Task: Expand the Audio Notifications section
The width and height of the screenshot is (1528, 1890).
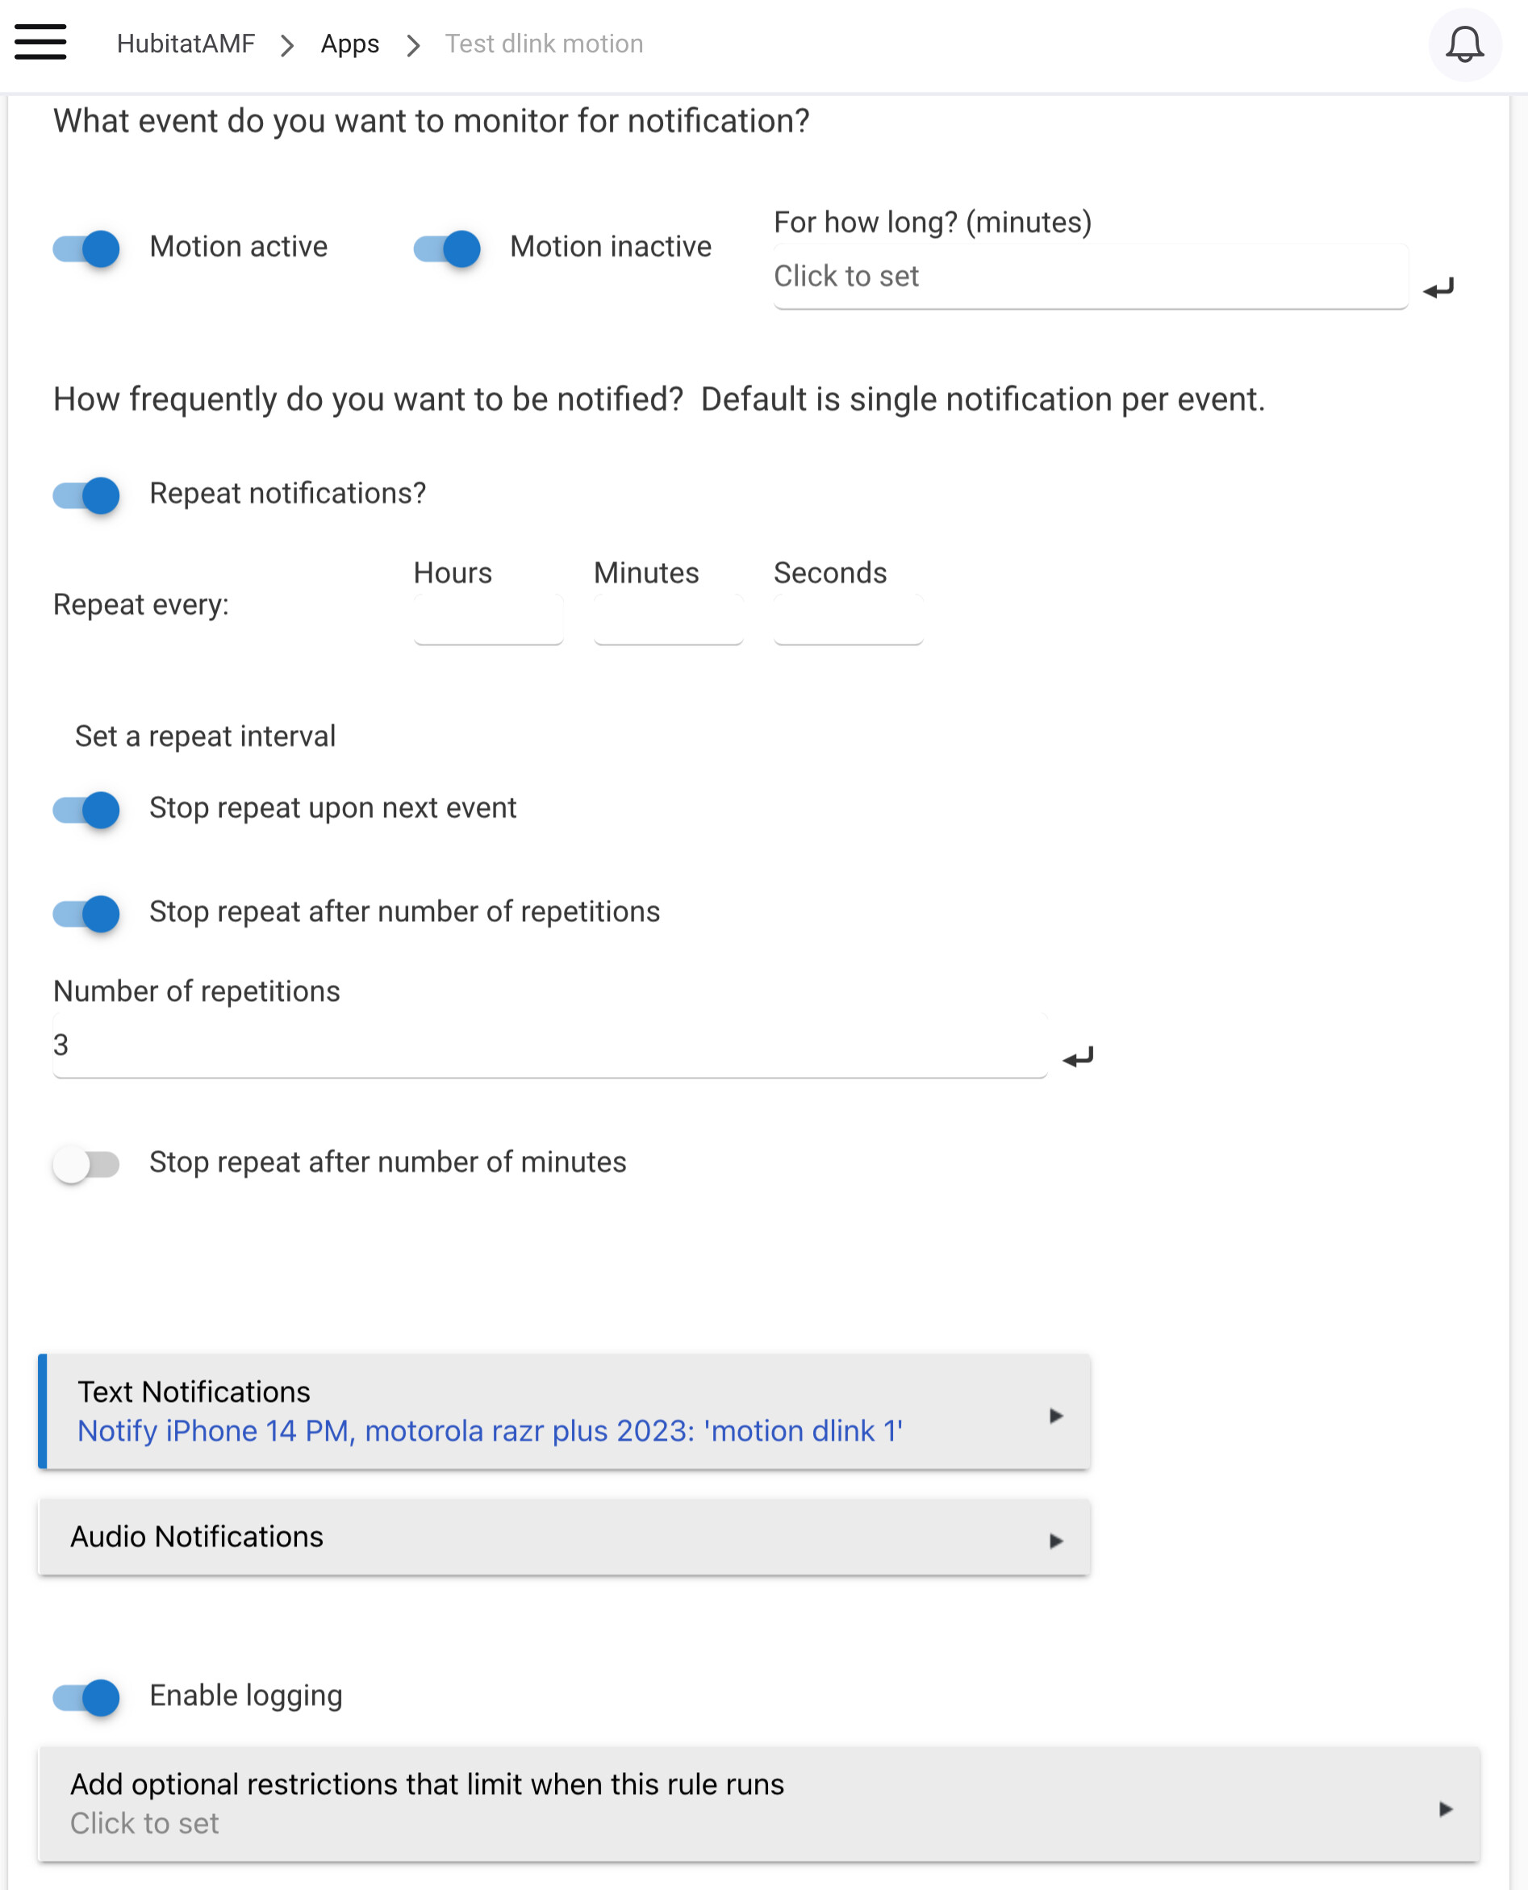Action: coord(564,1537)
